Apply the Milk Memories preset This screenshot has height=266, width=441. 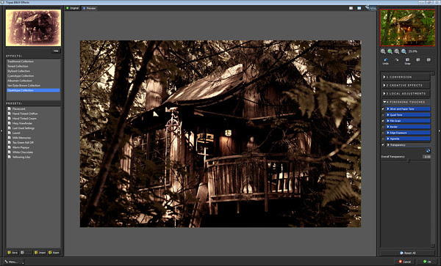(21, 138)
